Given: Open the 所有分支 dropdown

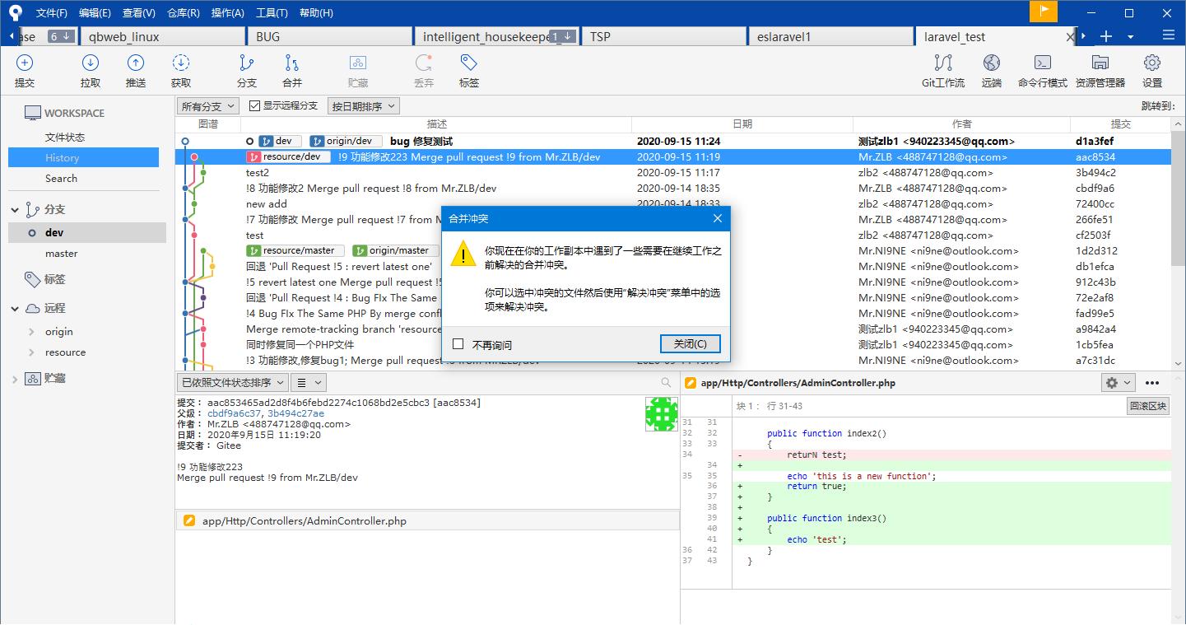Looking at the screenshot, I should [x=208, y=106].
